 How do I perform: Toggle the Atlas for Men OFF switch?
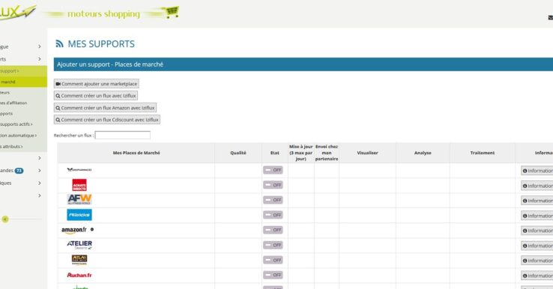[x=273, y=260]
